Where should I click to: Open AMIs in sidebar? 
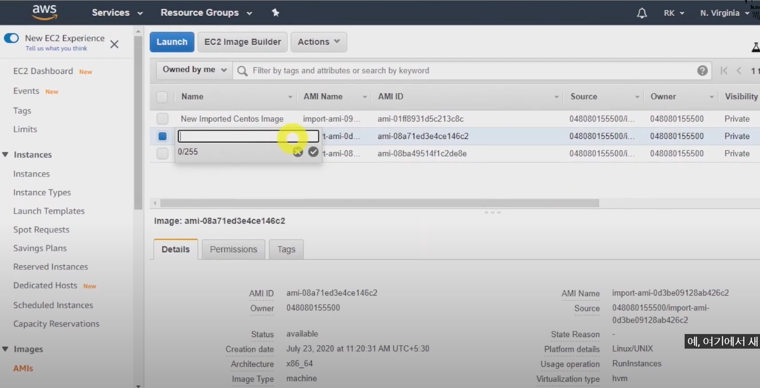pyautogui.click(x=23, y=368)
